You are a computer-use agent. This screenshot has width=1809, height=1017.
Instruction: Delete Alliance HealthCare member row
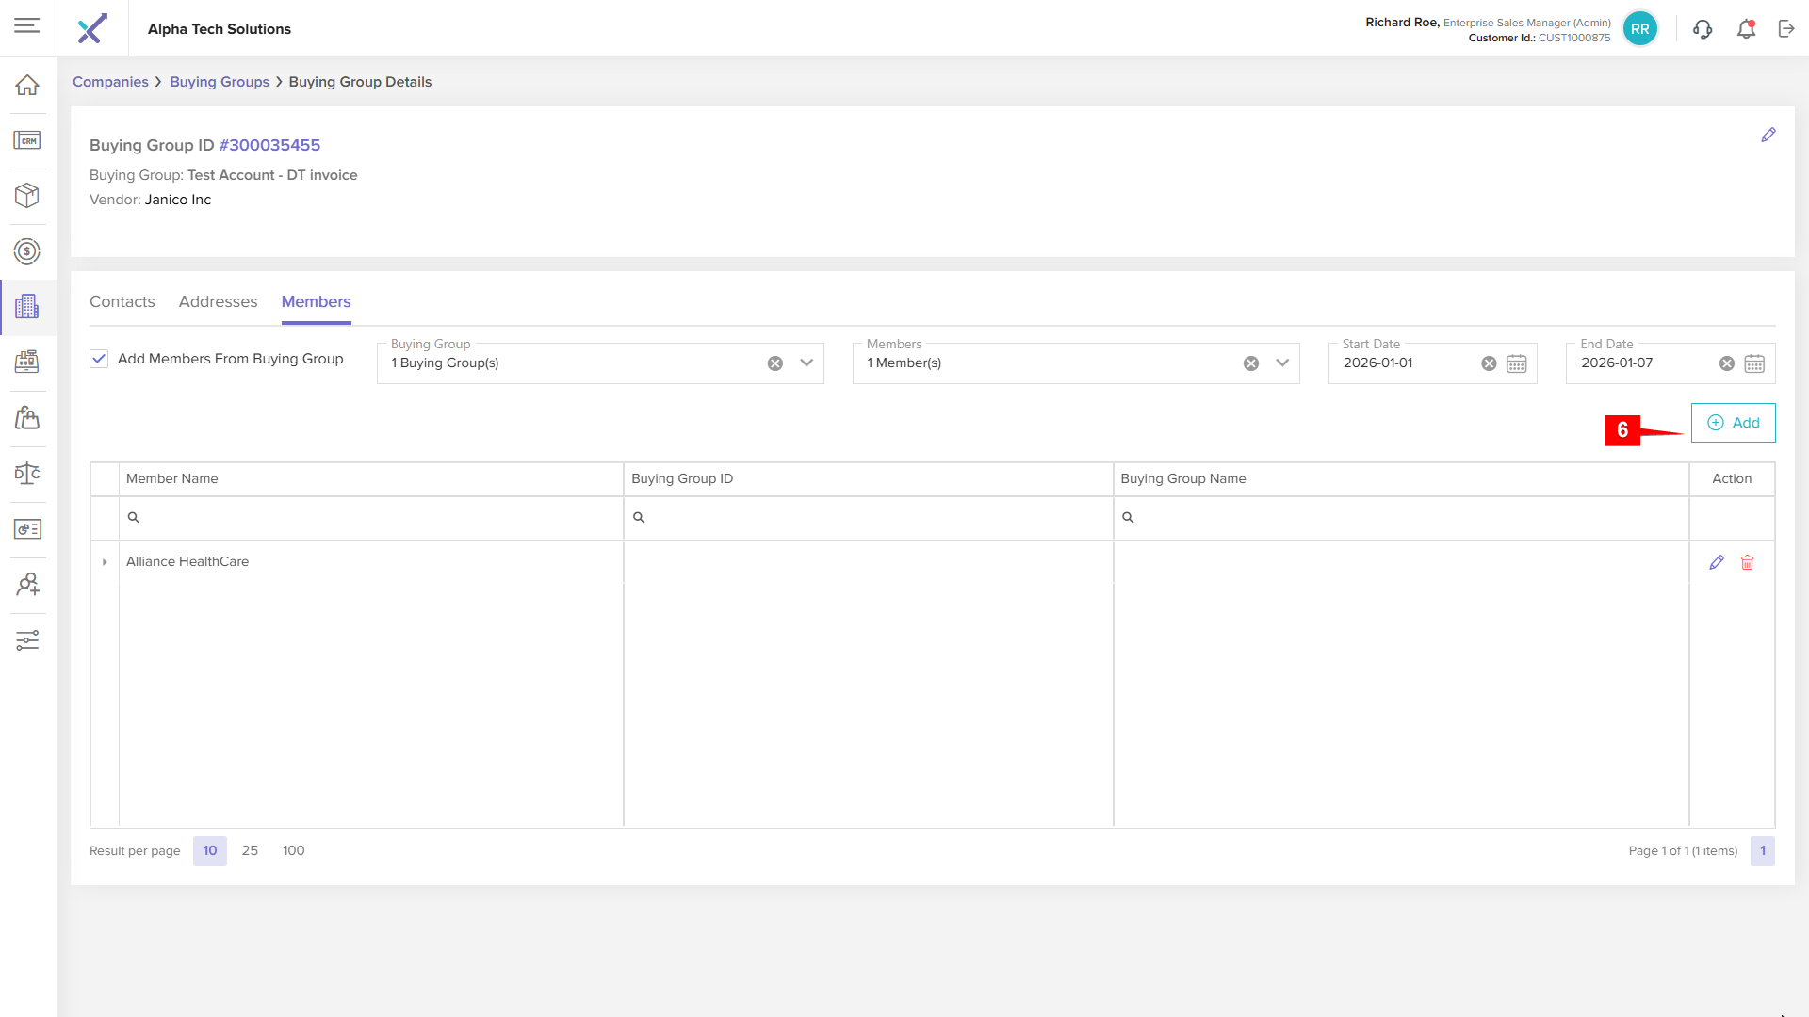pyautogui.click(x=1747, y=562)
